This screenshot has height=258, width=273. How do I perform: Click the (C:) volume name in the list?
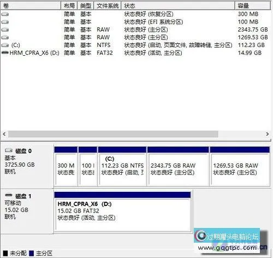click(16, 45)
